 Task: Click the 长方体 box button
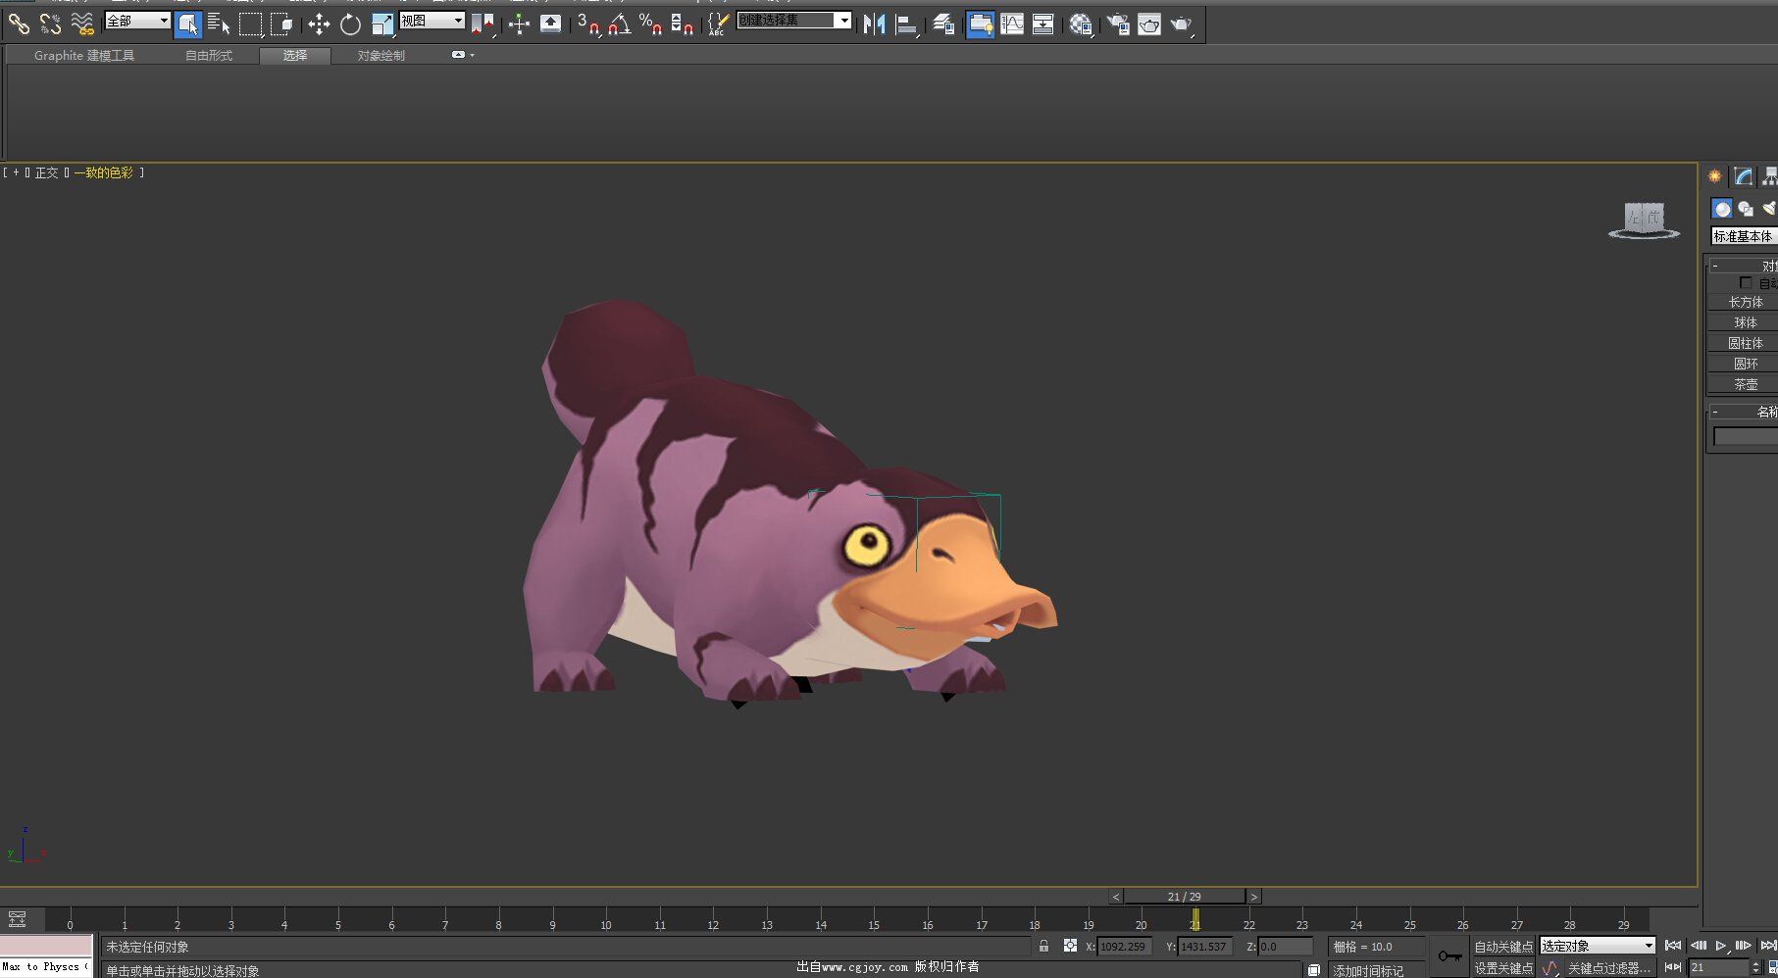1745,302
